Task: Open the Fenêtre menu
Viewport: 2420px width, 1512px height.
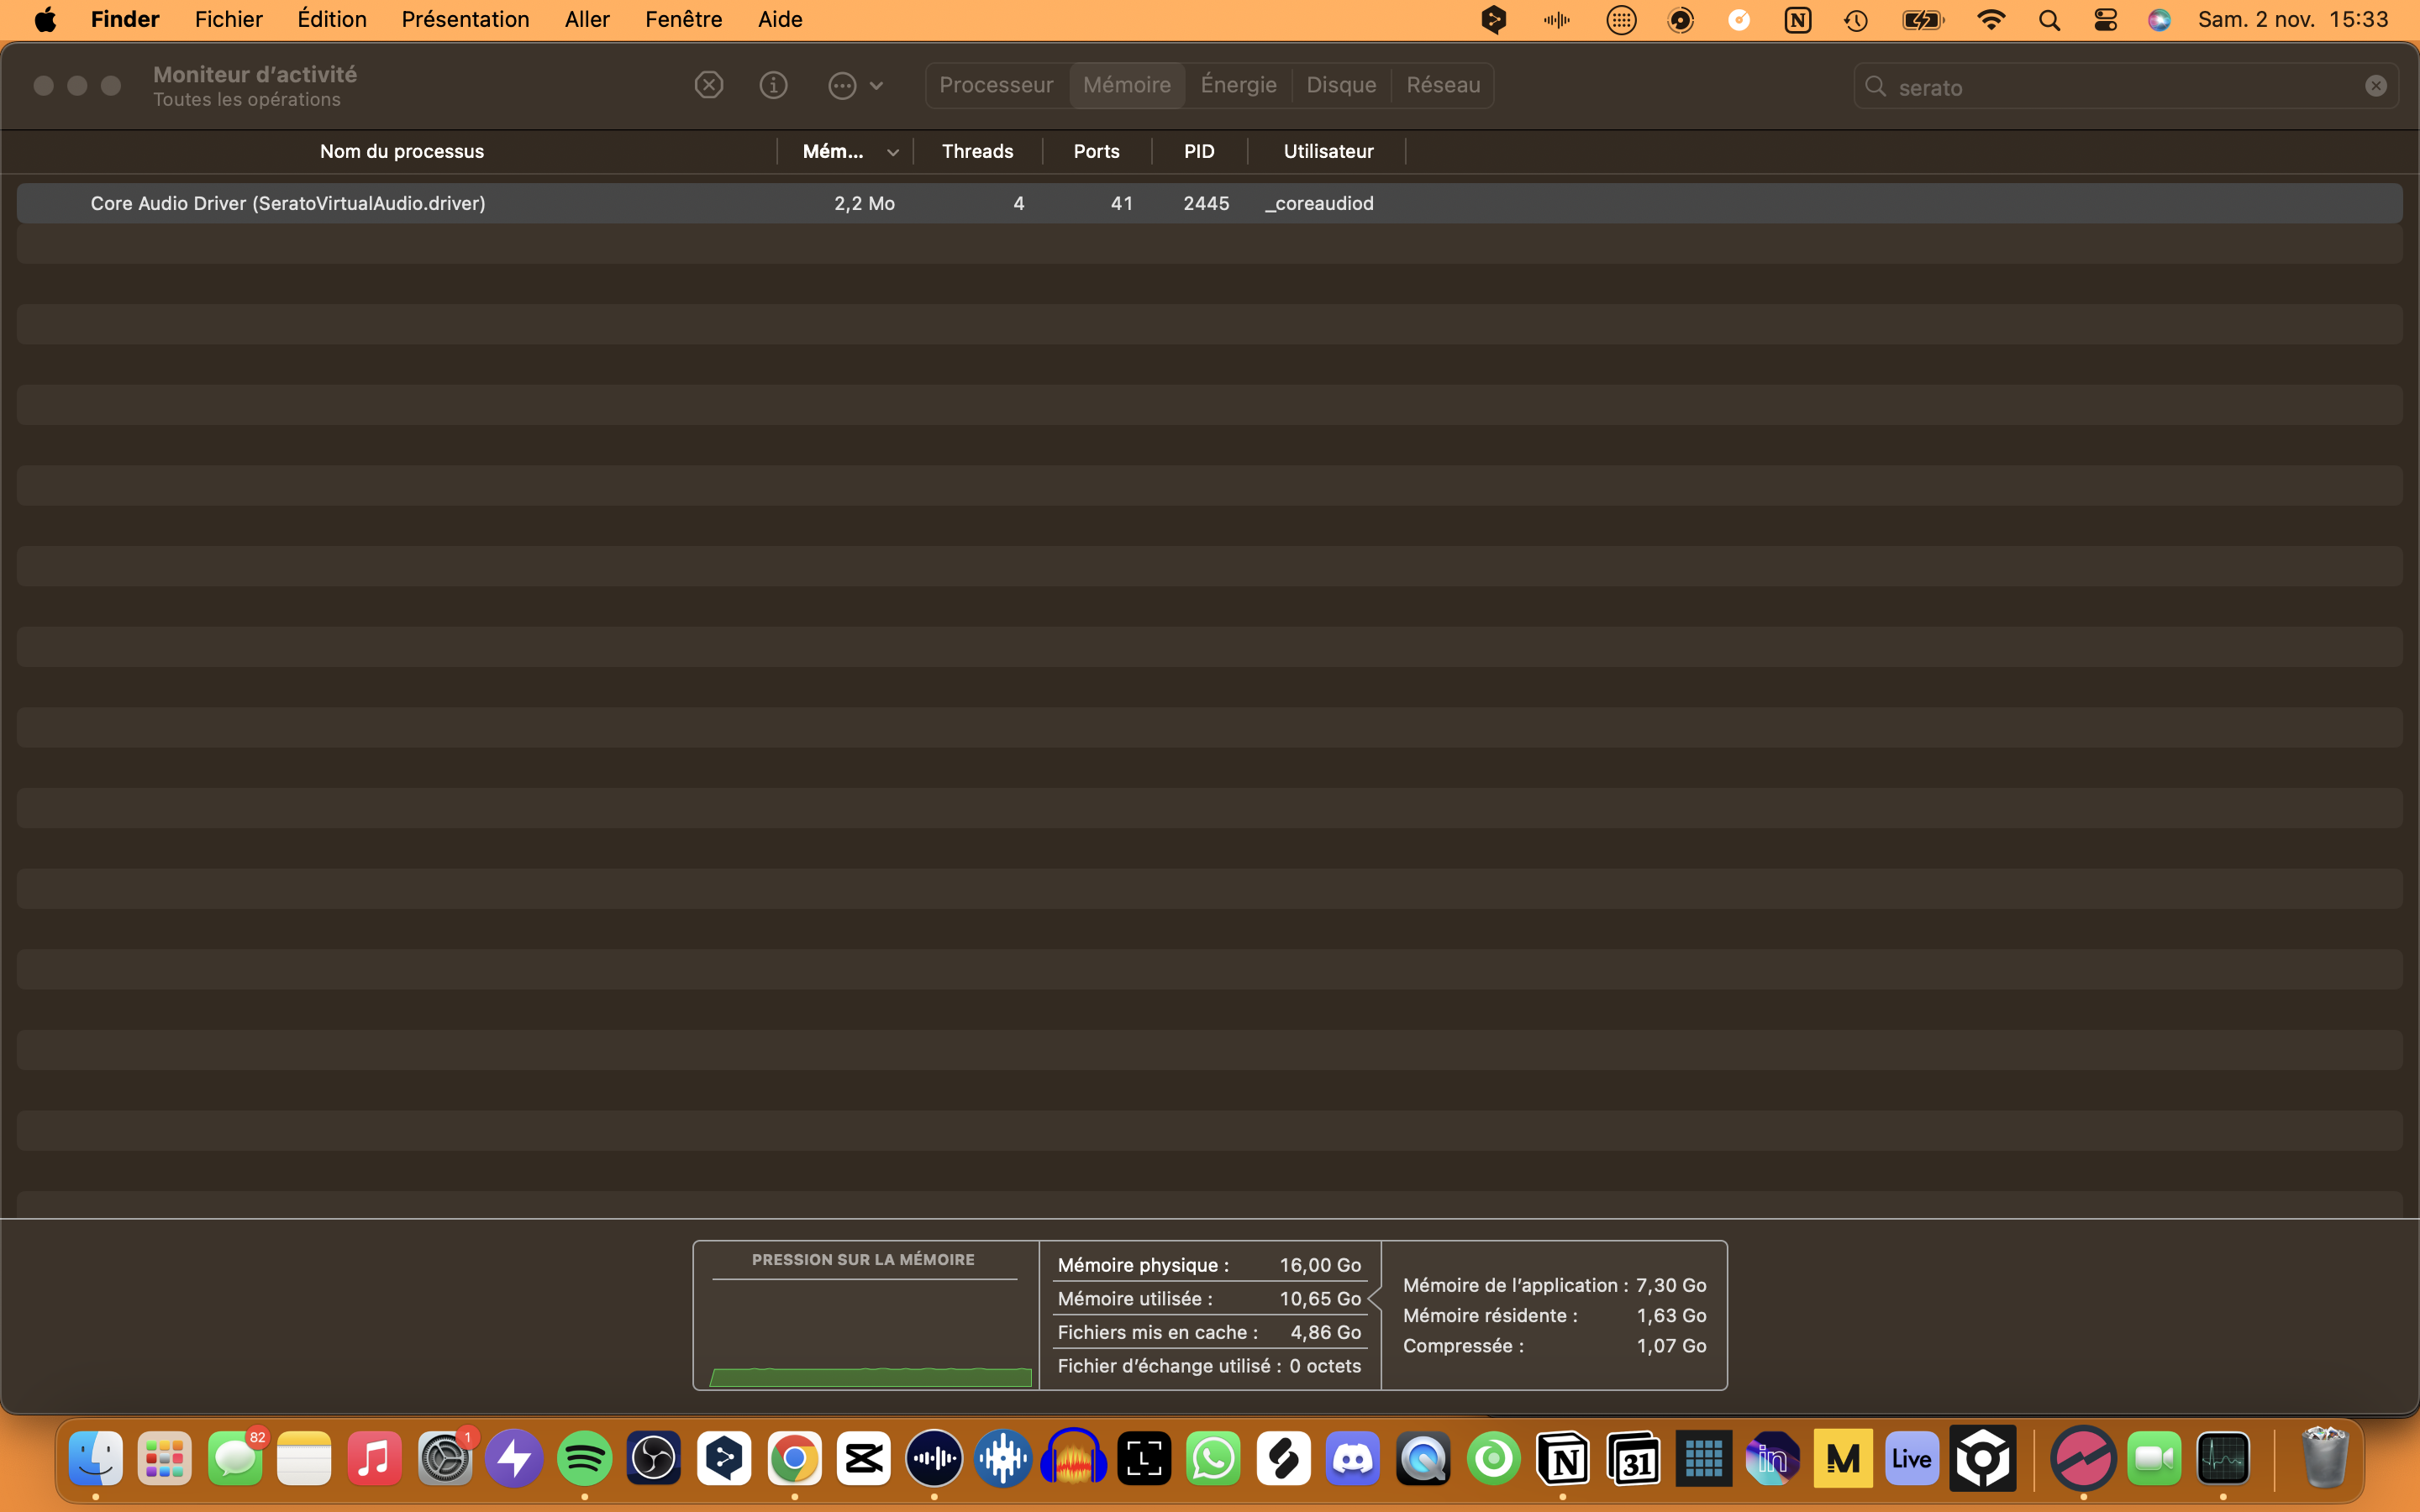Action: point(683,19)
